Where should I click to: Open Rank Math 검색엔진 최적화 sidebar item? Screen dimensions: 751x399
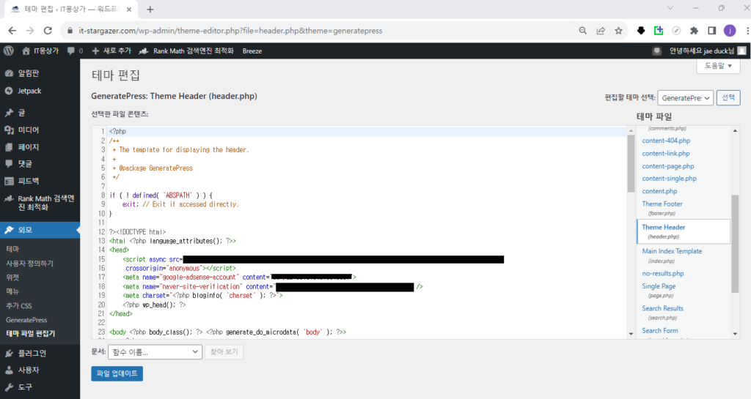click(x=40, y=203)
